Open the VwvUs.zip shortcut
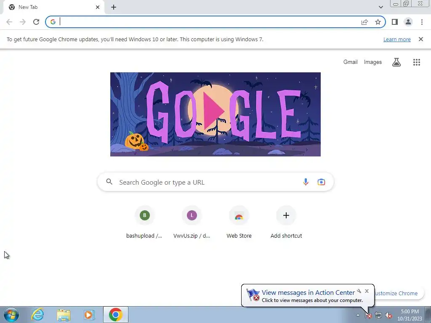This screenshot has width=431, height=323. coord(192,222)
